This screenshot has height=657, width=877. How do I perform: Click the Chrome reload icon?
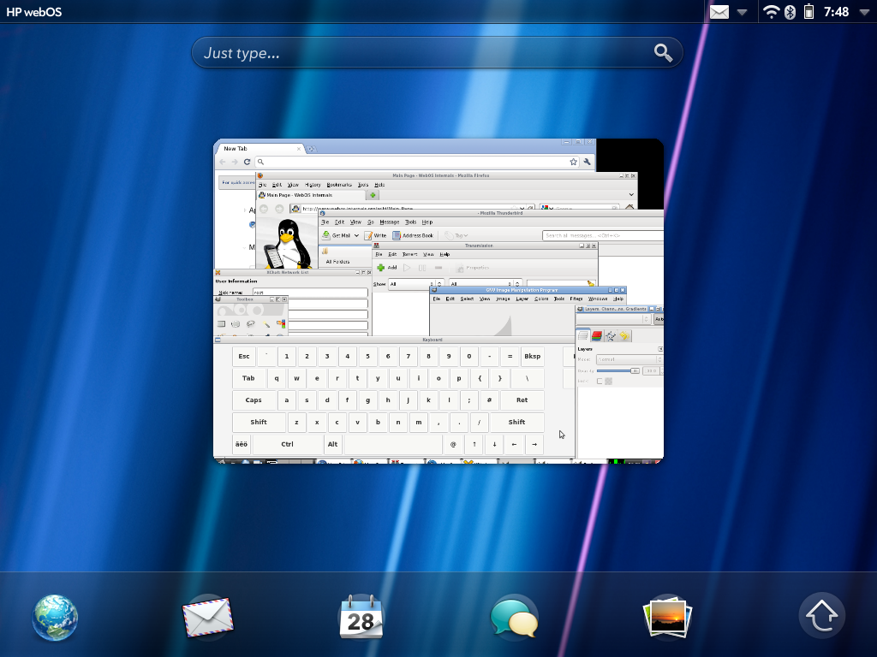click(247, 162)
